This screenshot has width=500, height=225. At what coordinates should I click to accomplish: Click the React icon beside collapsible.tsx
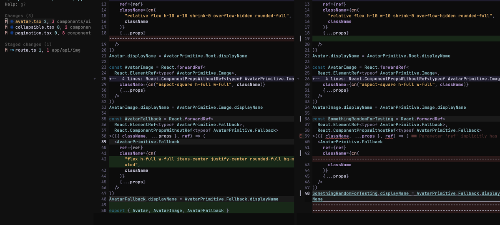12,27
